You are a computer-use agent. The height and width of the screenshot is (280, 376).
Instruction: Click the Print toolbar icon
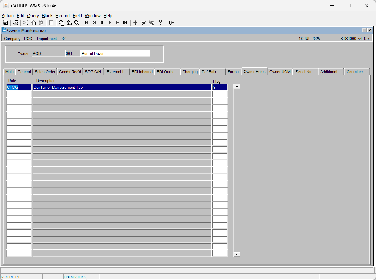(16, 23)
